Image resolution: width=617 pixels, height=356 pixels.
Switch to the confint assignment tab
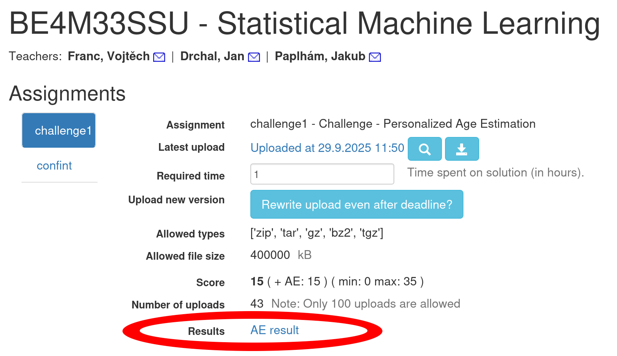(x=54, y=166)
